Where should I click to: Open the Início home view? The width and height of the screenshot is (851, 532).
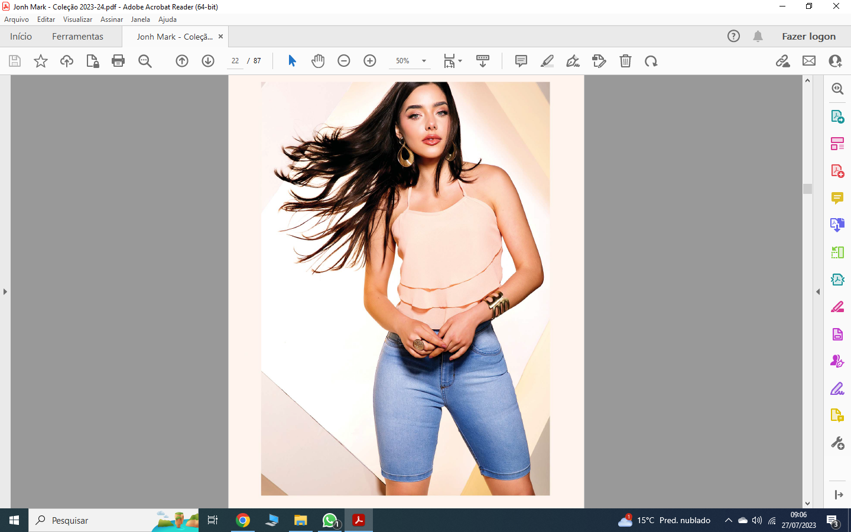[x=21, y=37]
